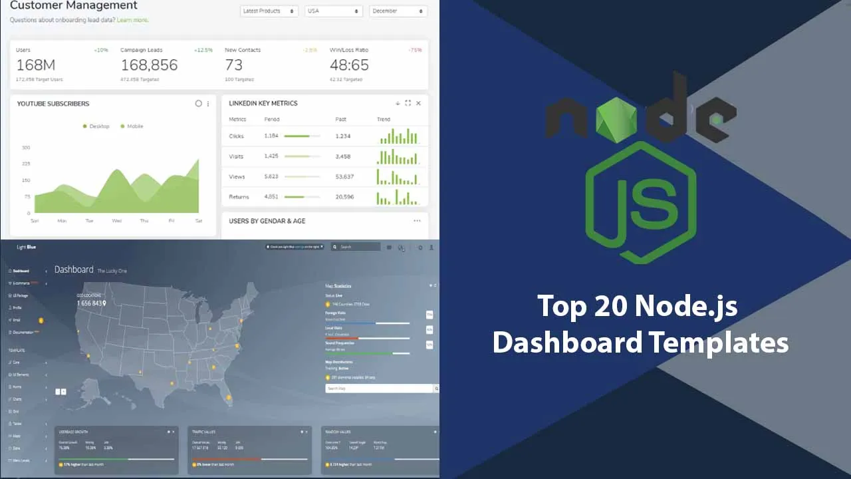Open the USA country dropdown
Viewport: 851px width, 479px height.
(x=334, y=11)
